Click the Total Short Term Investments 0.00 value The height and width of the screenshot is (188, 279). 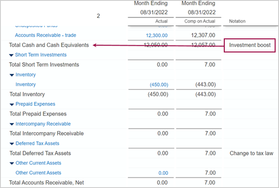(162, 65)
